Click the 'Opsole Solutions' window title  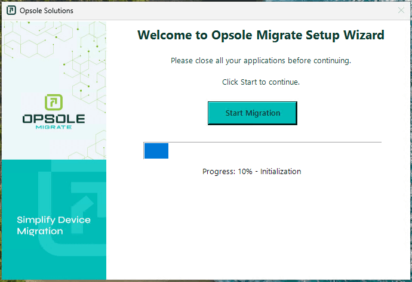coord(47,11)
